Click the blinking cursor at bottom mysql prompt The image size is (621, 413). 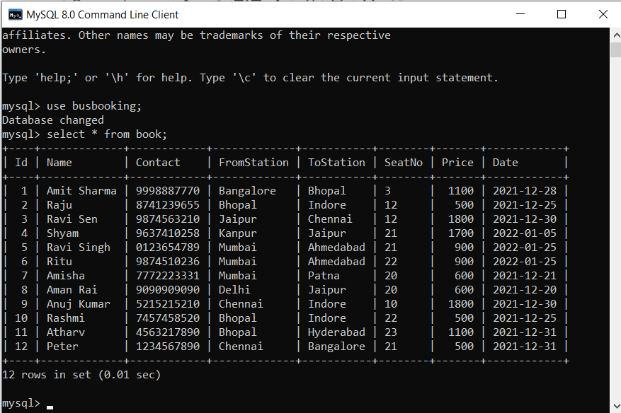click(x=49, y=405)
